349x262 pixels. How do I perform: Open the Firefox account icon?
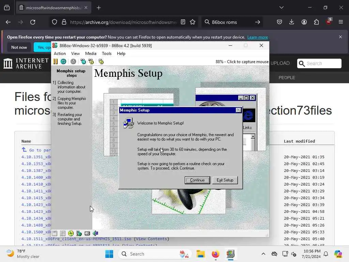(x=304, y=22)
